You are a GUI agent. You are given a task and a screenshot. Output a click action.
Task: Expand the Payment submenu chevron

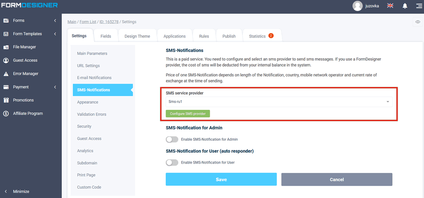(55, 87)
